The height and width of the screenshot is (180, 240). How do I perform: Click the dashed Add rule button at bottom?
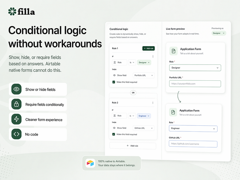(133, 146)
